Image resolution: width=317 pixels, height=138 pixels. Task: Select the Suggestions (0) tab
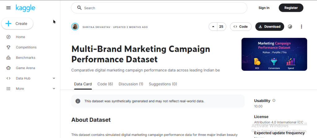coord(163,84)
